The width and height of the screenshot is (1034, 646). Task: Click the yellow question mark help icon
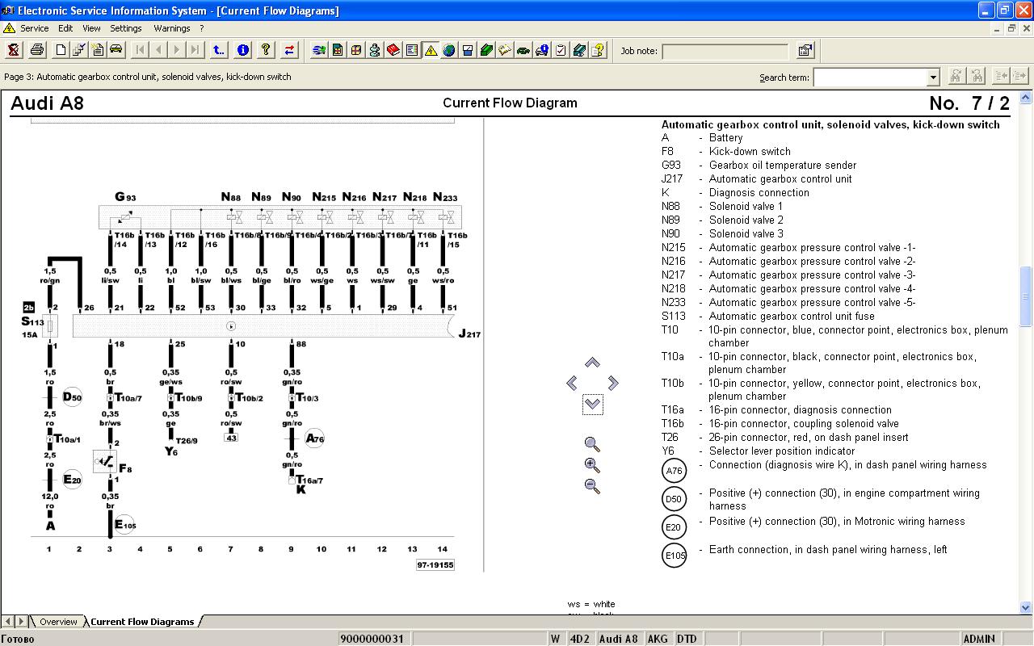click(266, 50)
